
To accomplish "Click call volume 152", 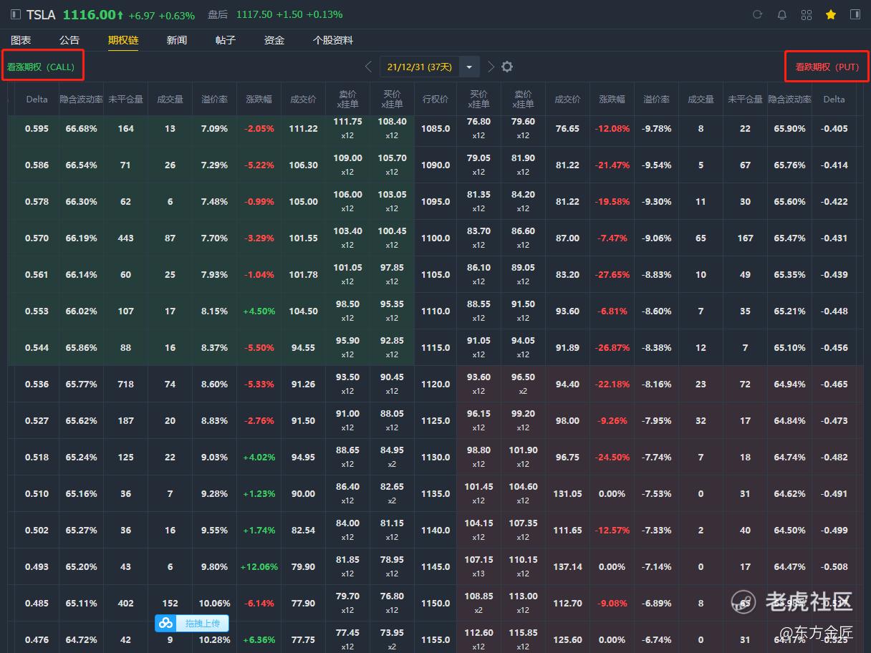I will coord(170,604).
